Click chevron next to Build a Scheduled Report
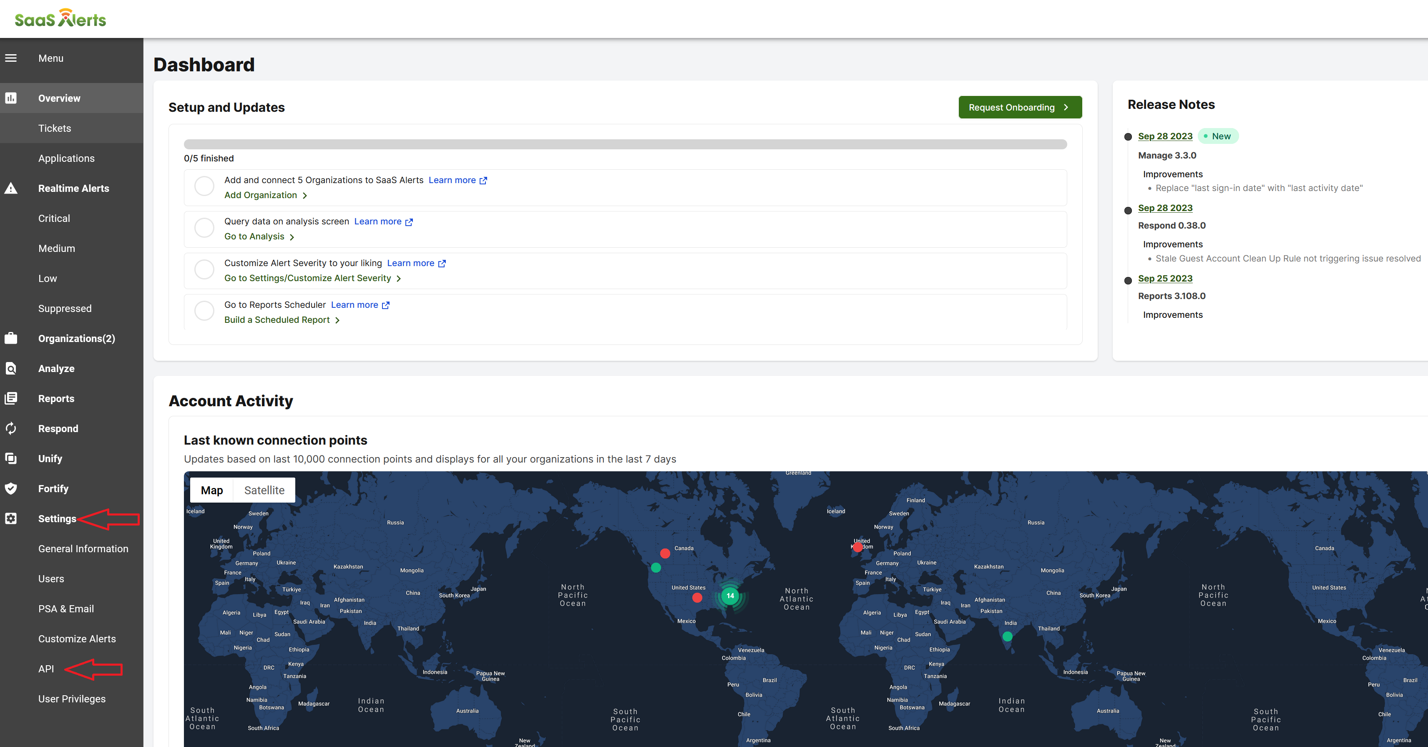The image size is (1428, 747). pos(337,321)
